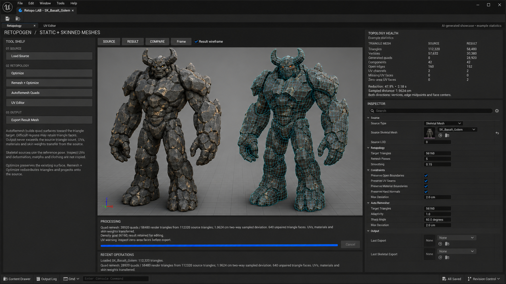Open the File menu
This screenshot has height=284, width=506.
20,3
